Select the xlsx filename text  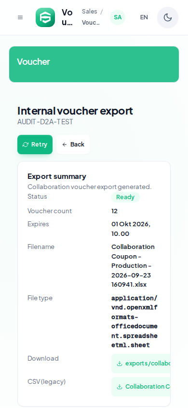pyautogui.click(x=133, y=266)
